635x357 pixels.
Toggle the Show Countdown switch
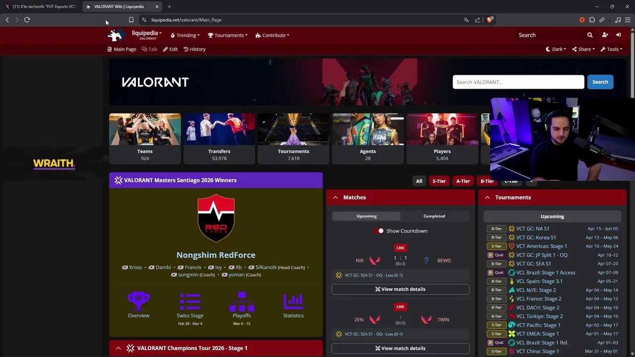pos(380,231)
